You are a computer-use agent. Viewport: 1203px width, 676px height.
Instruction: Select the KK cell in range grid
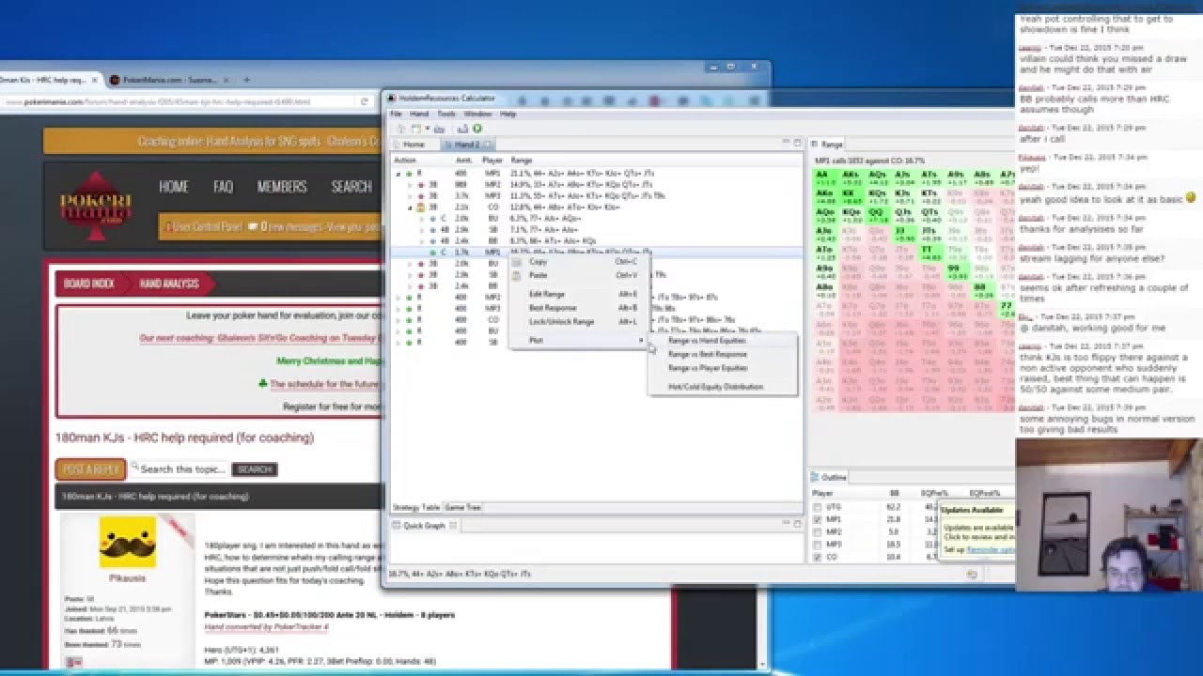point(851,197)
